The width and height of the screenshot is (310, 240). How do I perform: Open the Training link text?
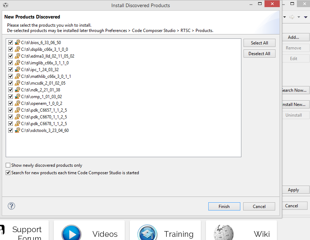(179, 234)
